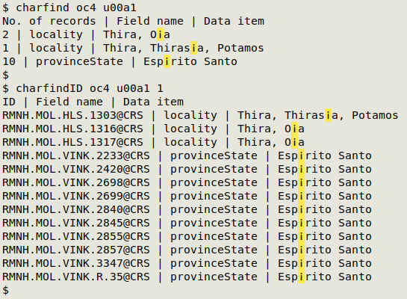The width and height of the screenshot is (407, 299).
Task: Click the ID RMNH.MOL.VINK.2699@CRS
Action: [76, 196]
